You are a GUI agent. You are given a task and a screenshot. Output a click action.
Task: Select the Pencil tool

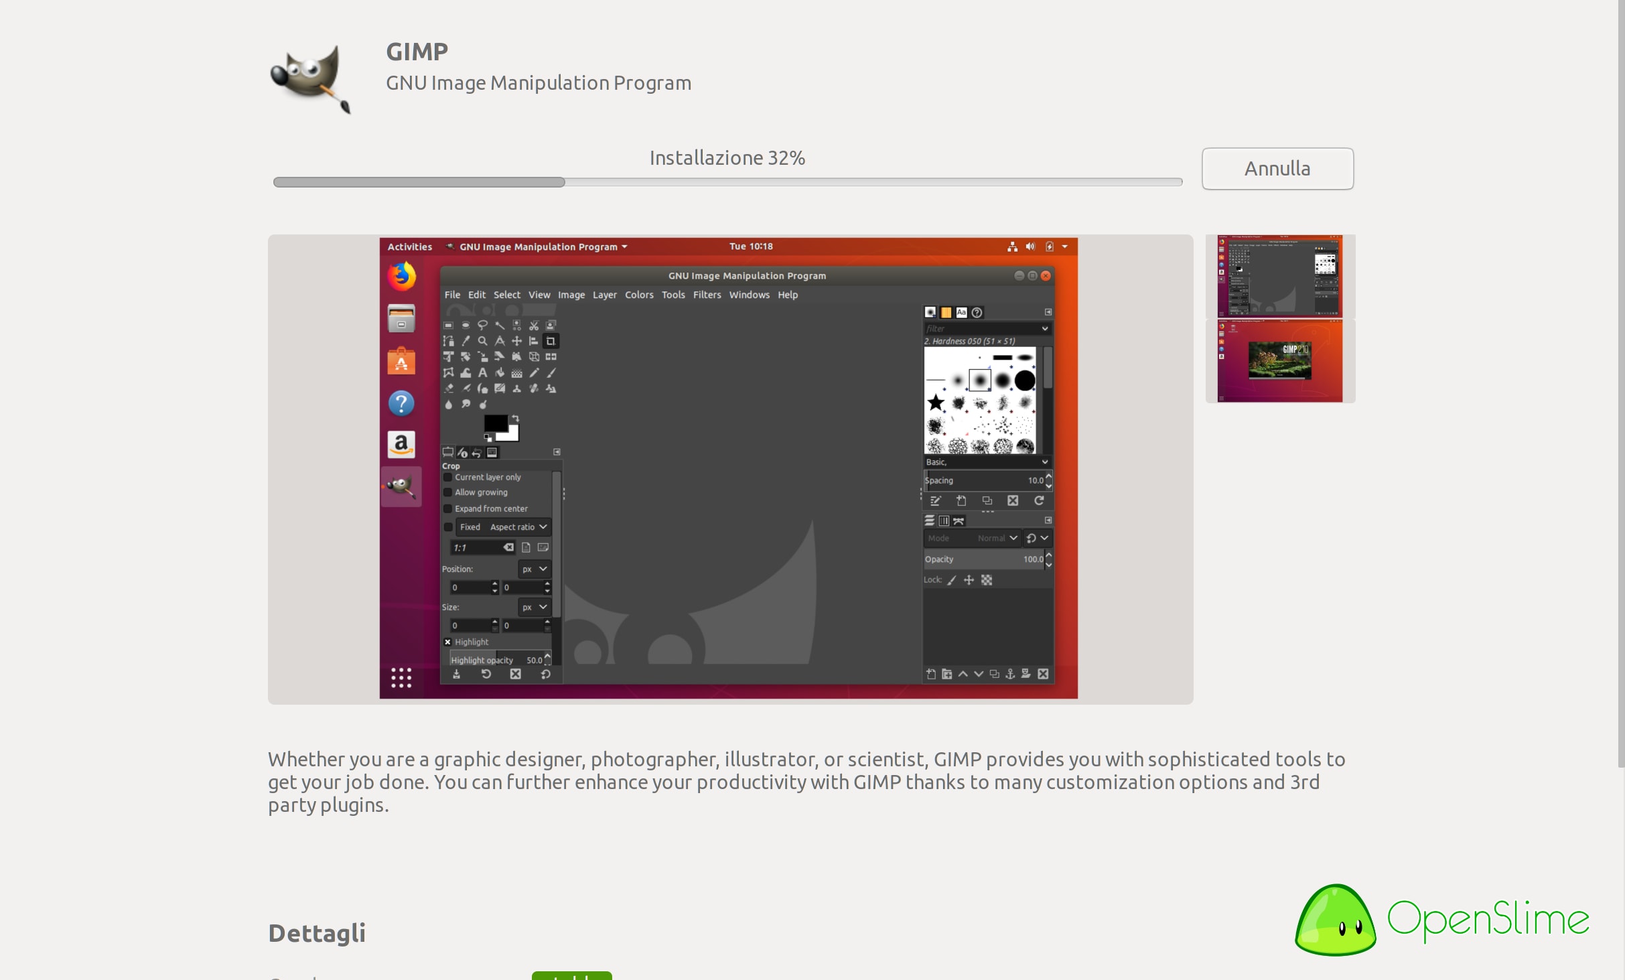[534, 372]
